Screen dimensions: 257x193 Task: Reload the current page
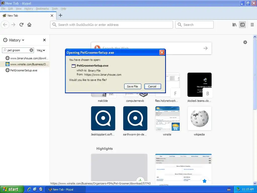click(21, 25)
